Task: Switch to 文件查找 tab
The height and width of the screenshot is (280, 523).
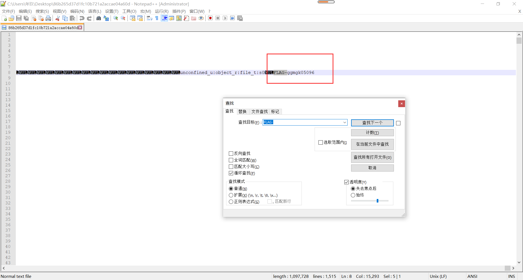Action: coord(260,111)
